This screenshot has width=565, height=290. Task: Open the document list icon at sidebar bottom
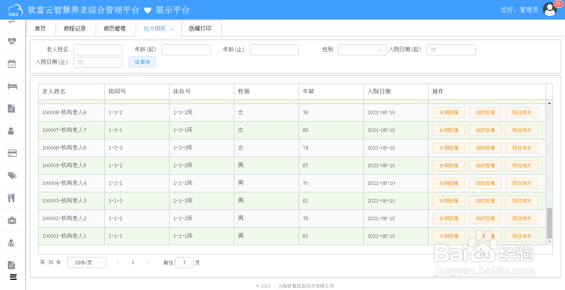(11, 265)
